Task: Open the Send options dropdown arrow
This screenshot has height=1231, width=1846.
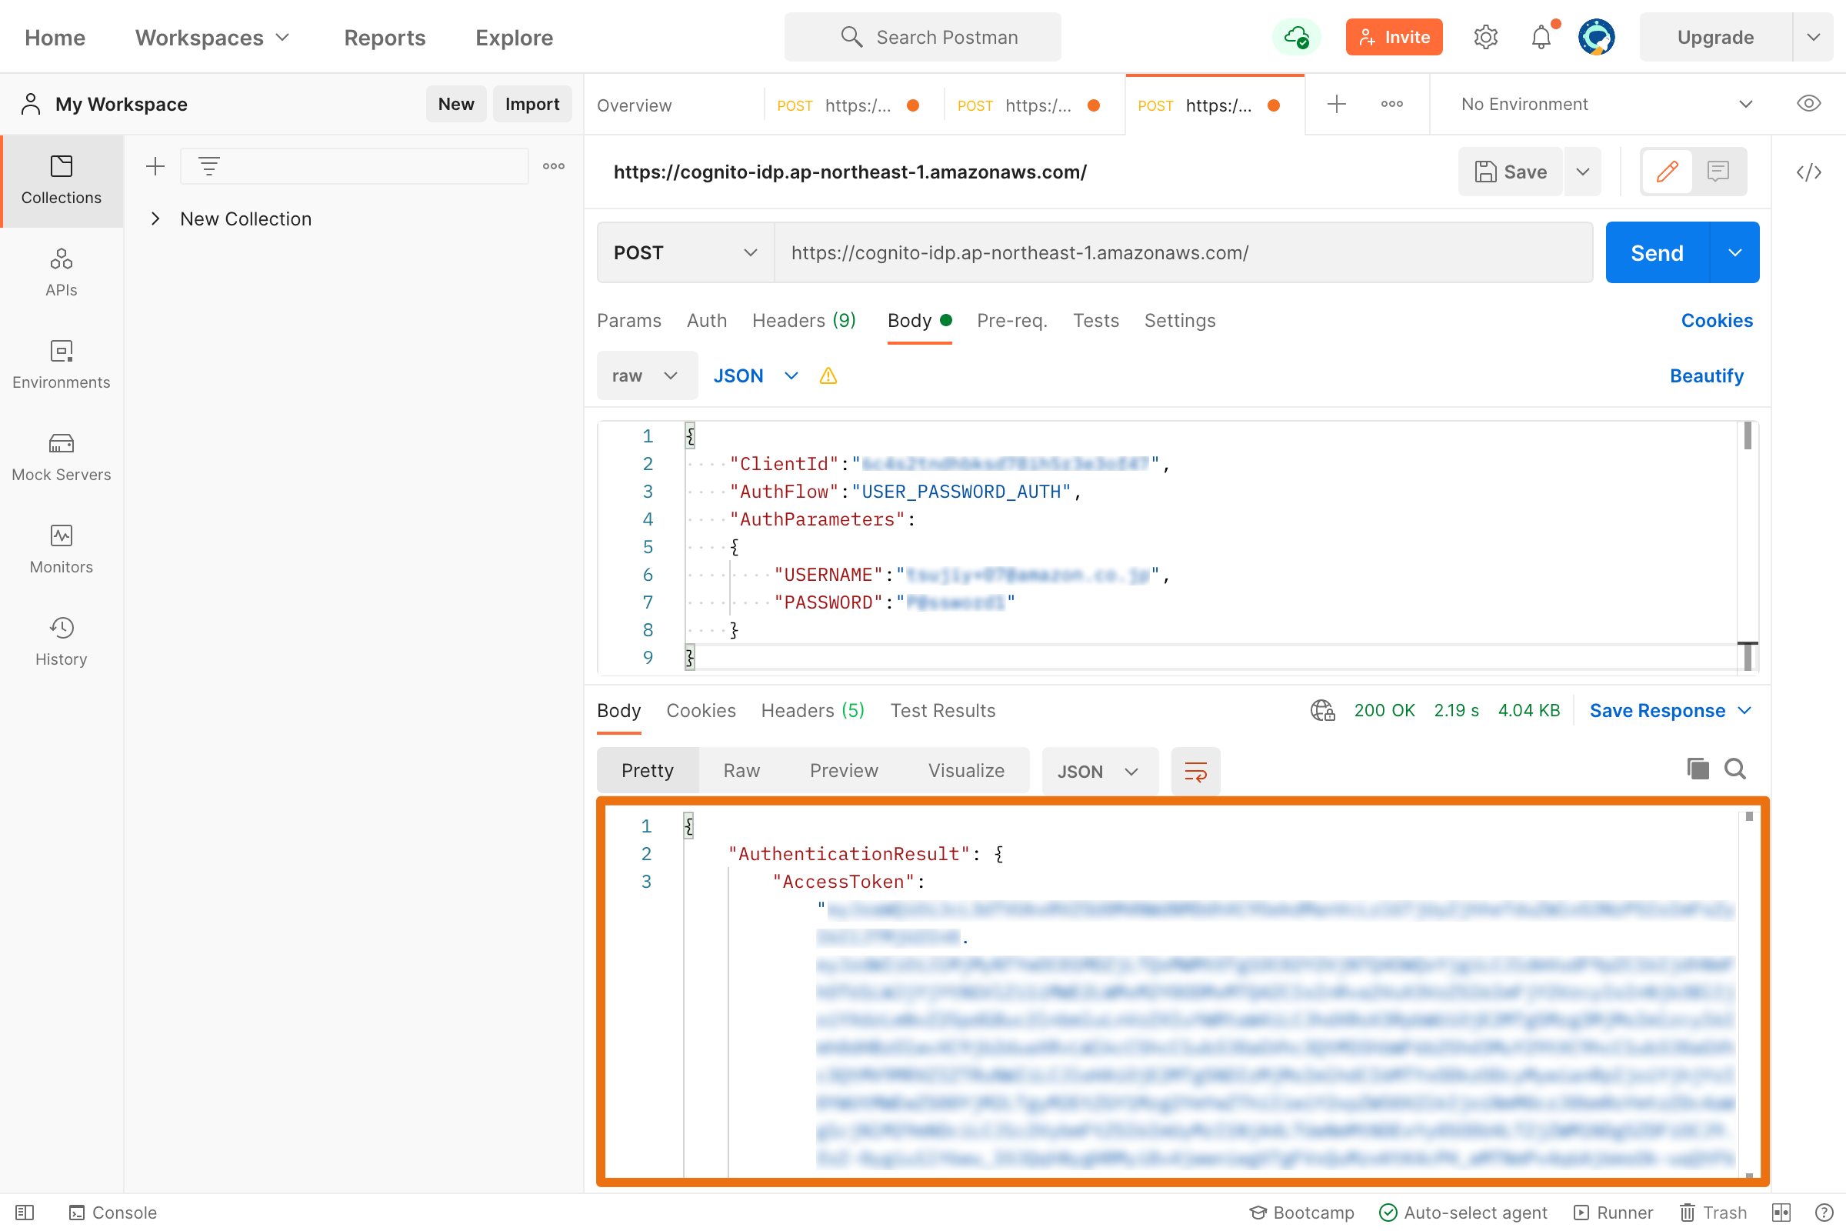Action: [1734, 253]
